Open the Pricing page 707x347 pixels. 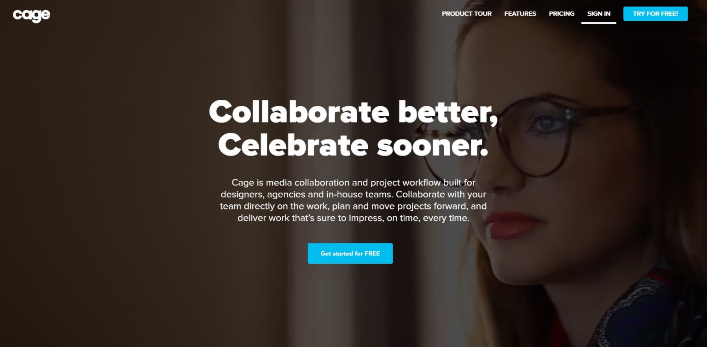pos(562,14)
